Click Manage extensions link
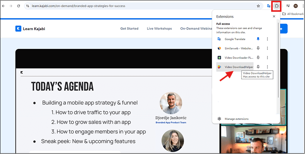This screenshot has width=305, height=154. click(x=237, y=119)
